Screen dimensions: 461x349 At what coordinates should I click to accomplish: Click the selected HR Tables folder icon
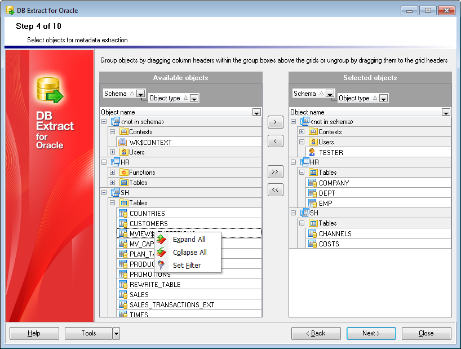tap(313, 173)
